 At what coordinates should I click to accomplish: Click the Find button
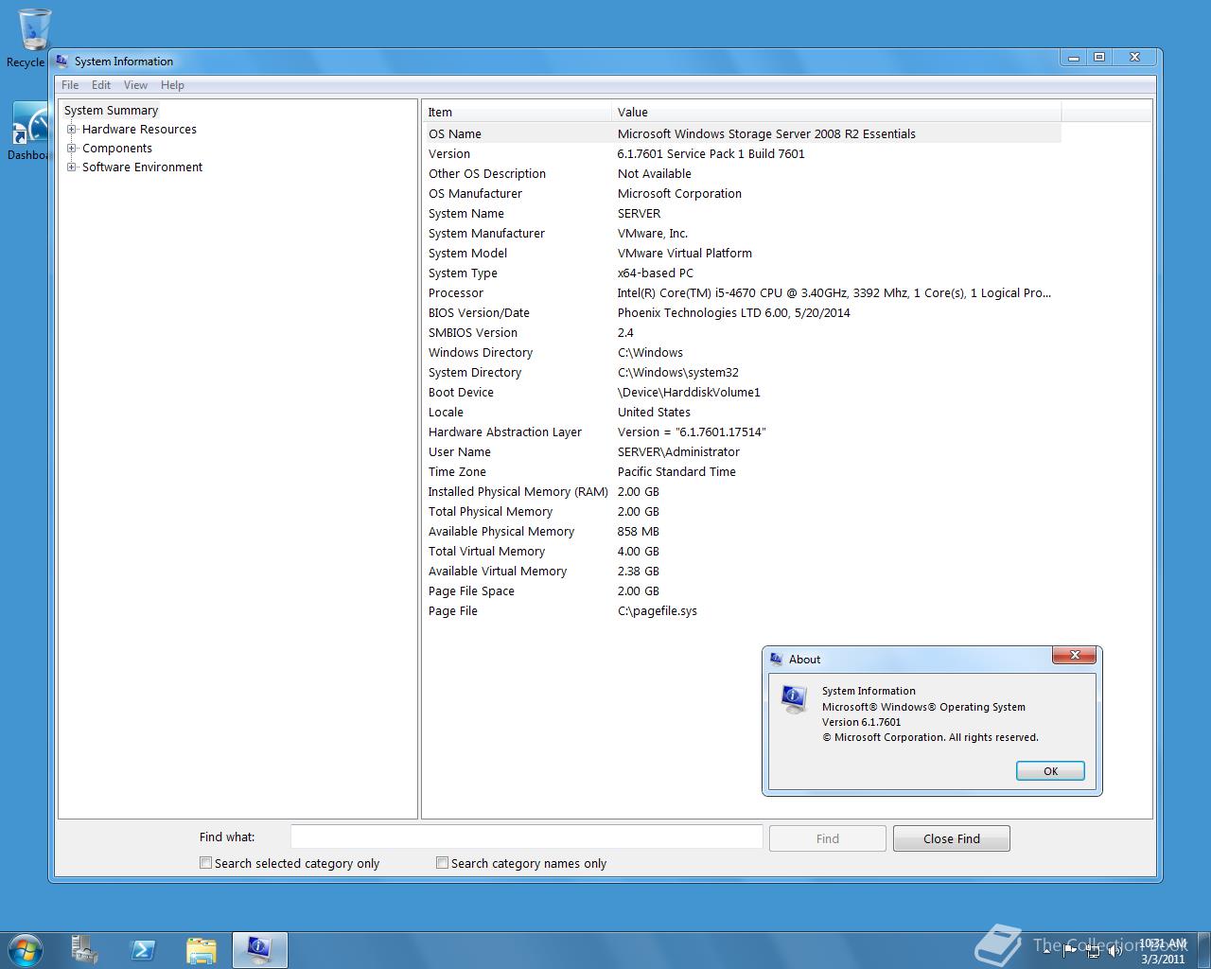tap(828, 838)
